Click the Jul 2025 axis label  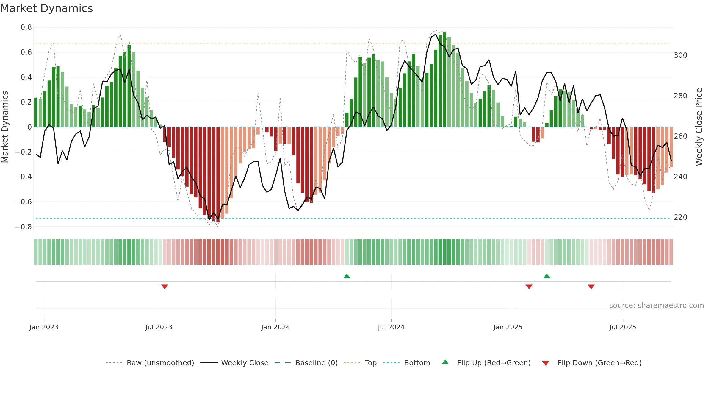pyautogui.click(x=623, y=327)
